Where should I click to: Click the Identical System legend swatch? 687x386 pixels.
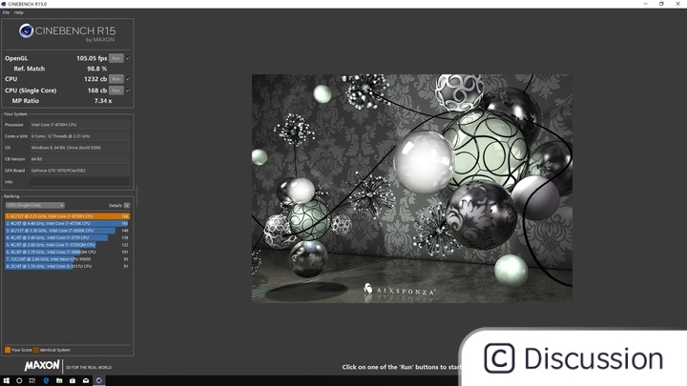point(36,350)
